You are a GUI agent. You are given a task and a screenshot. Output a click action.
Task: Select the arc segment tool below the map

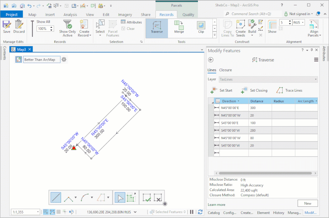(x=85, y=197)
